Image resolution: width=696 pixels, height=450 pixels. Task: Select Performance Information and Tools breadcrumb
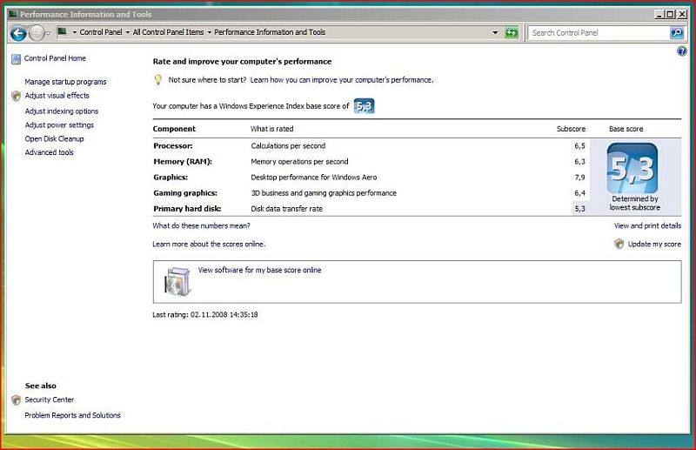270,32
